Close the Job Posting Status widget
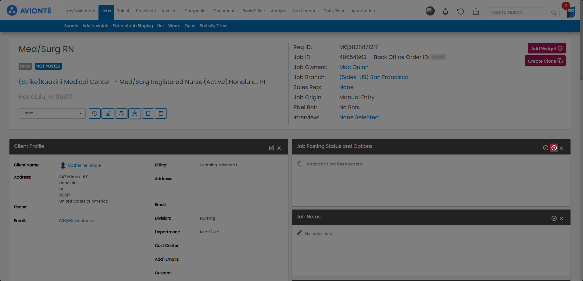The height and width of the screenshot is (281, 583). click(561, 148)
